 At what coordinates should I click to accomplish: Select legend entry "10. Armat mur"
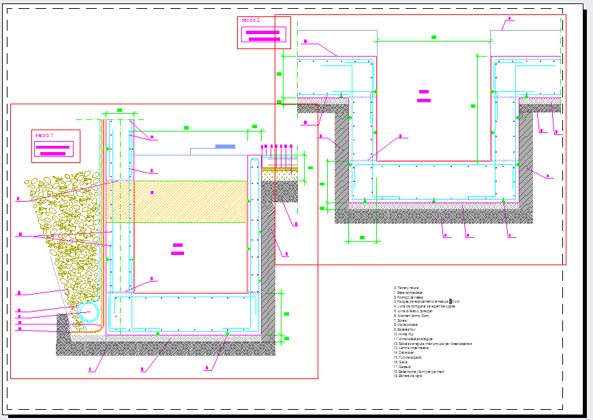[407, 333]
